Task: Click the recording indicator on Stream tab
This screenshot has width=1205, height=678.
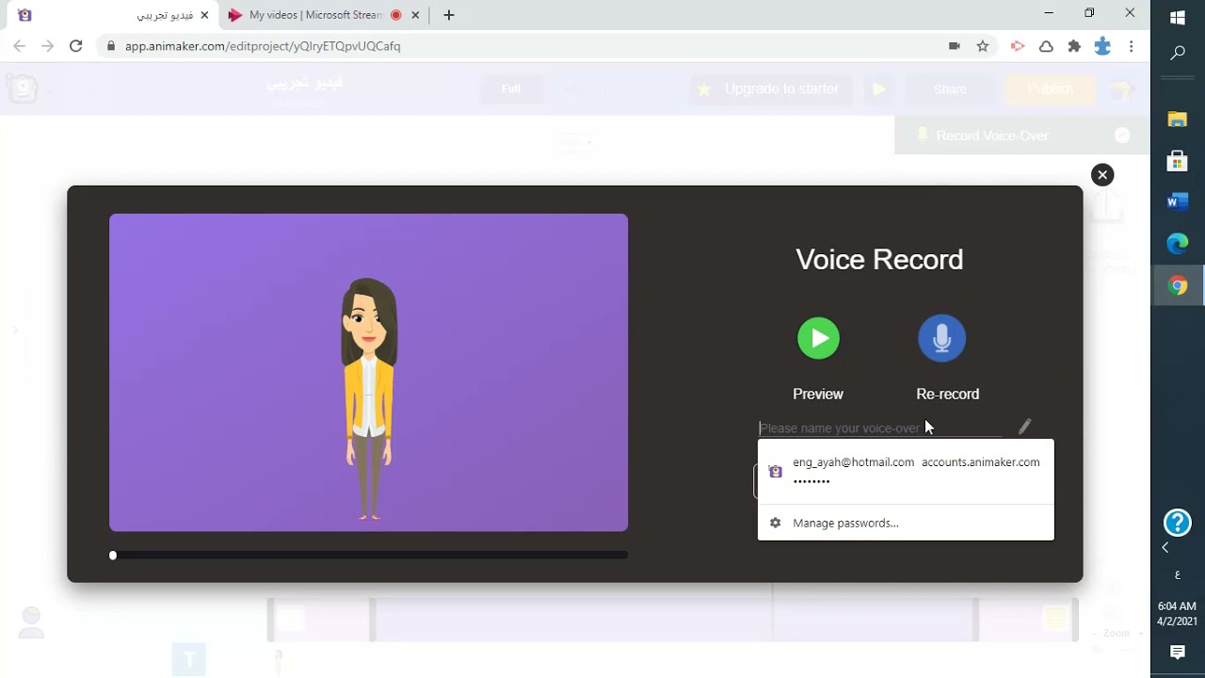Action: pyautogui.click(x=395, y=15)
